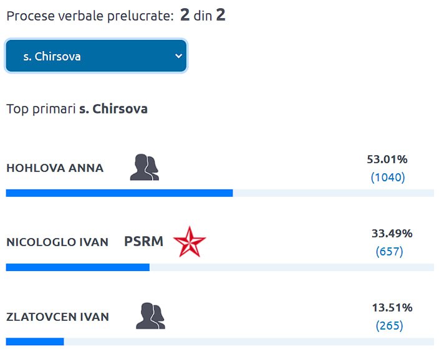This screenshot has height=362, width=439.
Task: Click the PSRM red star logo
Action: point(190,242)
